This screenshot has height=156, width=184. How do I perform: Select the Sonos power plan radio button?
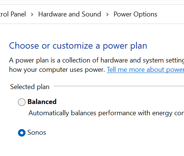click(22, 133)
